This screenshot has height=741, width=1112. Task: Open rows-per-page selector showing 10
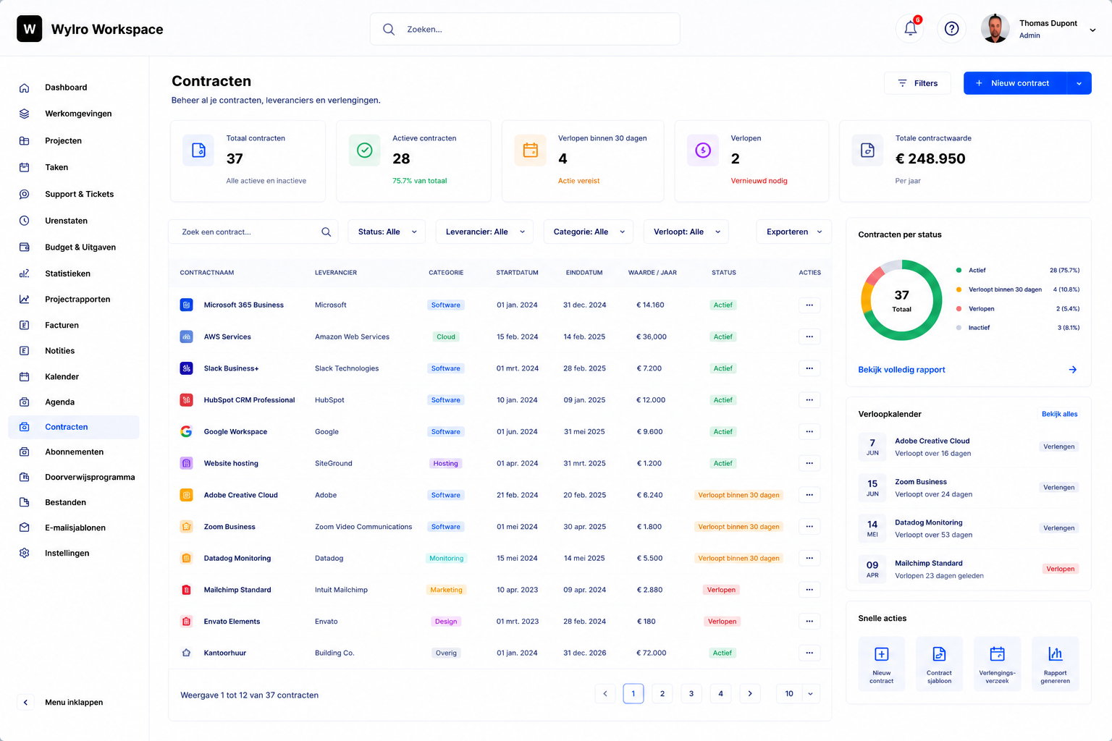point(799,693)
